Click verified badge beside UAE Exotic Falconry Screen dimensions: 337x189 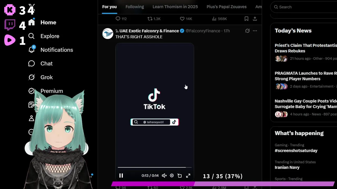182,31
